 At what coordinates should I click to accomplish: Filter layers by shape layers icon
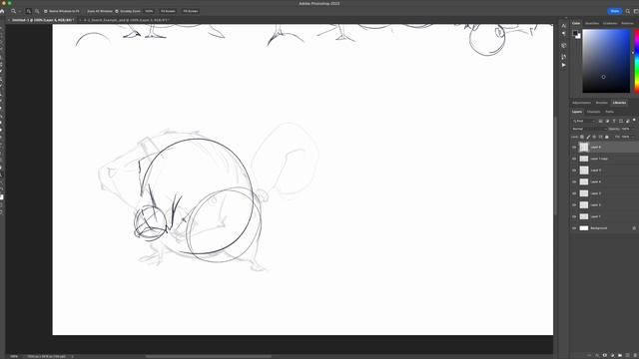621,121
